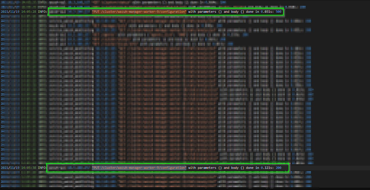Click the green-boxed log entry with status 500
Viewport: 370px width, 190px height.
165,12
